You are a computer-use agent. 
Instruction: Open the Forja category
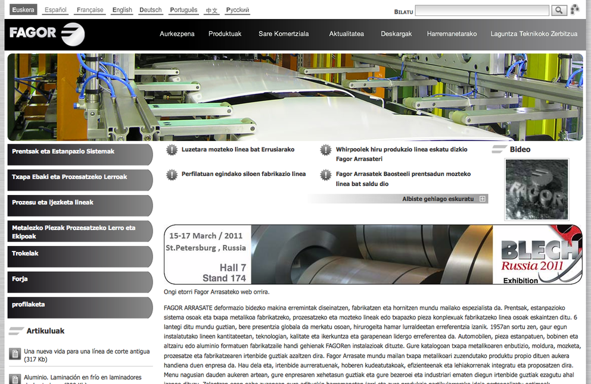(80, 282)
